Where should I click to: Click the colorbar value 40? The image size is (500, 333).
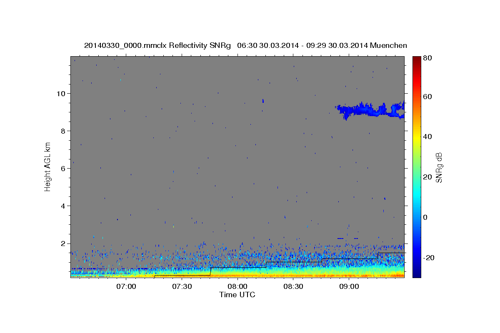(427, 137)
